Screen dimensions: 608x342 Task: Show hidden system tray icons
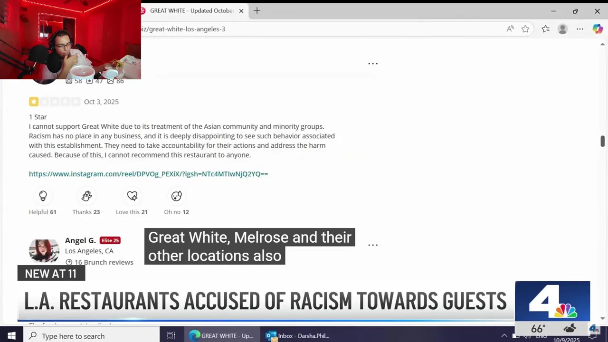(504, 336)
